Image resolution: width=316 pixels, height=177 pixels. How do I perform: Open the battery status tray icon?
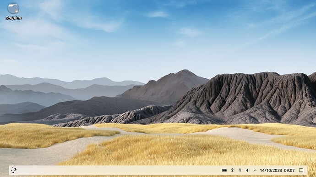[224, 170]
